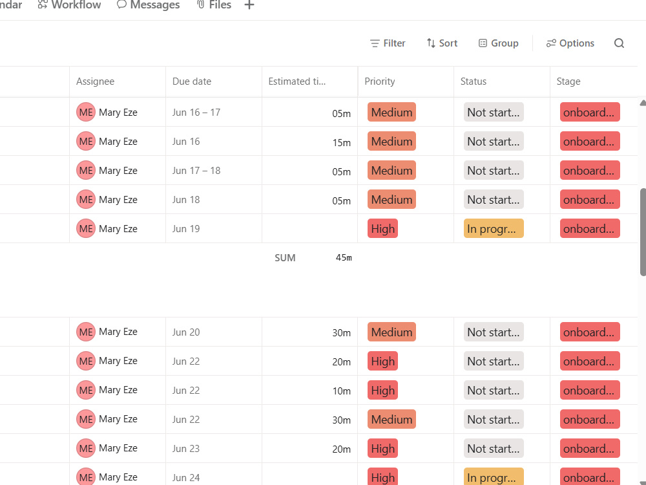Select the Jun 17 – 18 due date cell
This screenshot has height=485, width=646.
(x=213, y=170)
